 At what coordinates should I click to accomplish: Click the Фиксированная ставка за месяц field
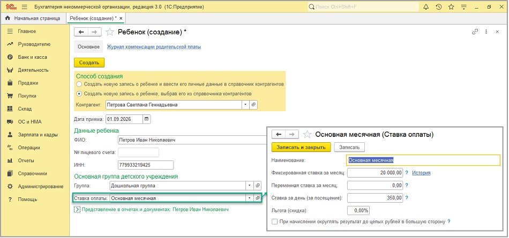click(x=375, y=173)
